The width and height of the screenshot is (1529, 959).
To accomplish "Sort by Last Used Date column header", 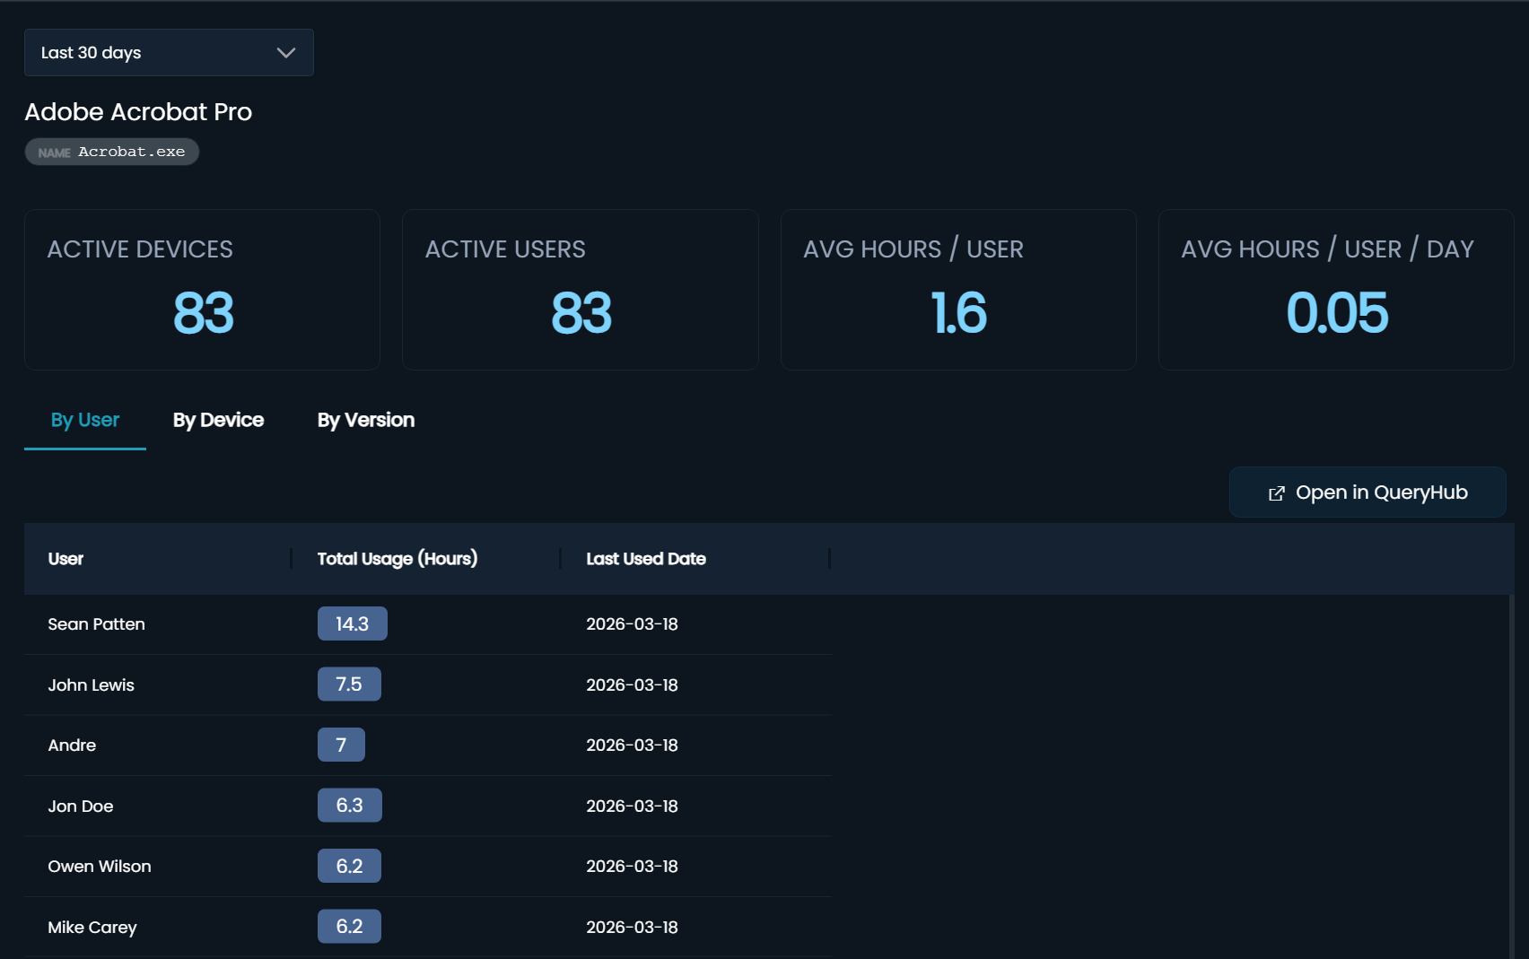I will tap(646, 559).
